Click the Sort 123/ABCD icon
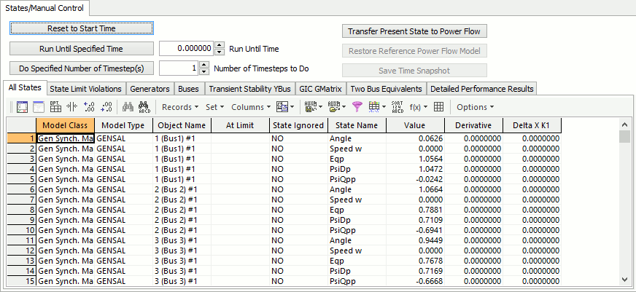The height and width of the screenshot is (292, 636). coord(397,107)
